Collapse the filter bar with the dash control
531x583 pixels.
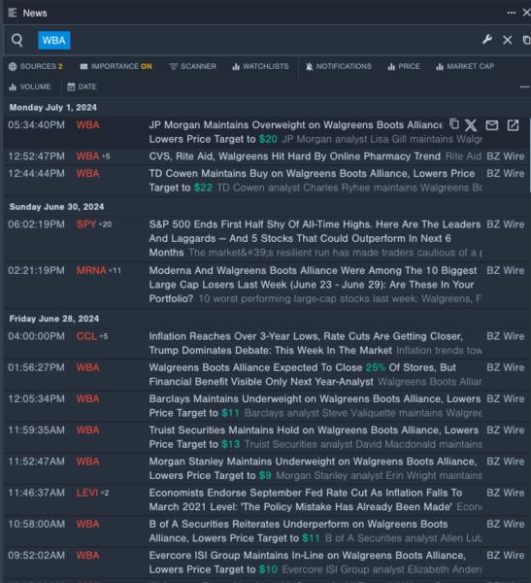524,87
